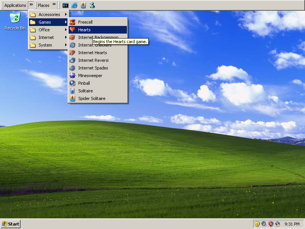Expand Games submenu arrow
Image resolution: width=305 pixels, height=229 pixels.
point(66,22)
